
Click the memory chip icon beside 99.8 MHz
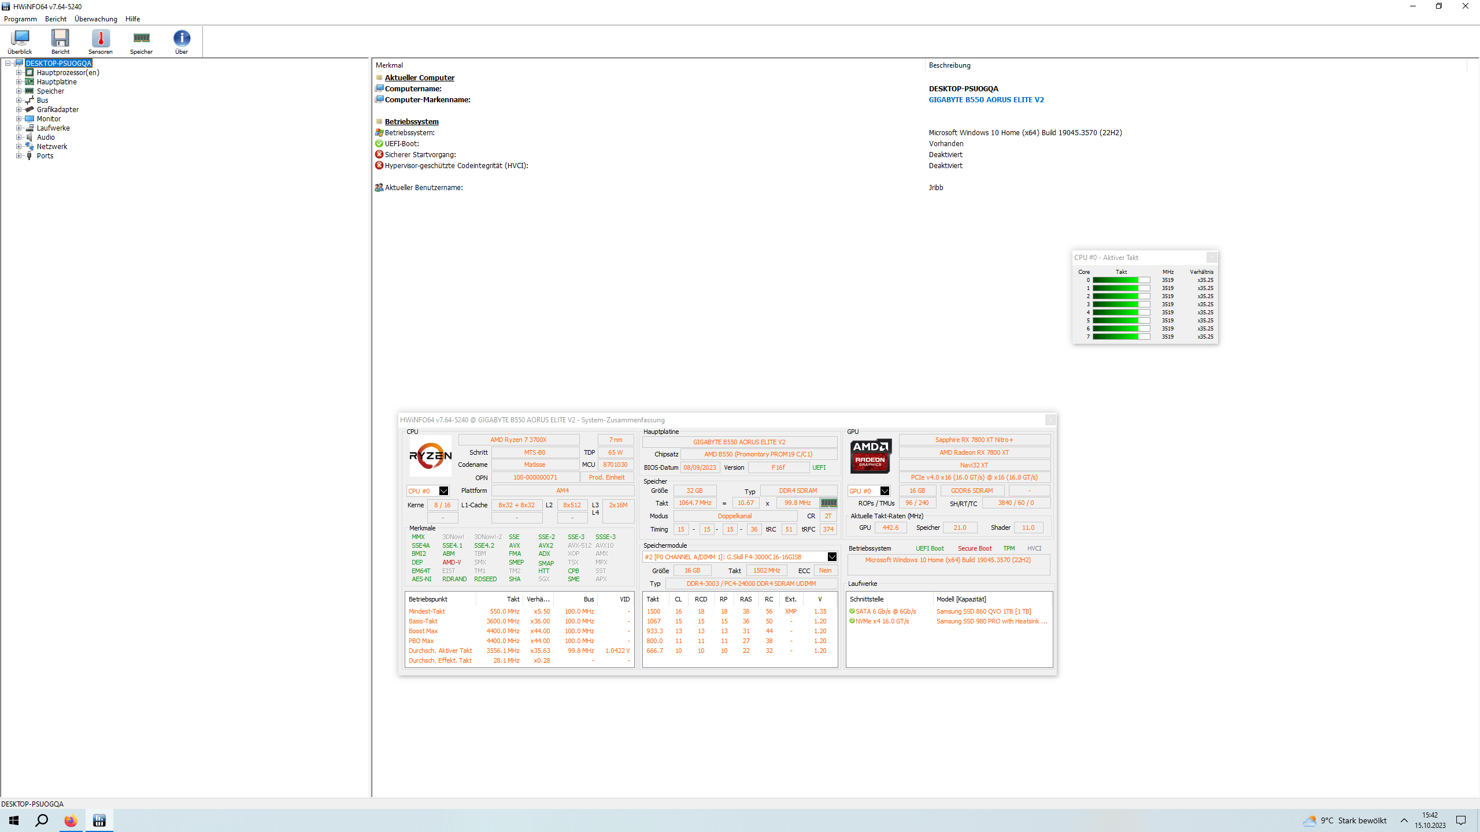point(828,503)
